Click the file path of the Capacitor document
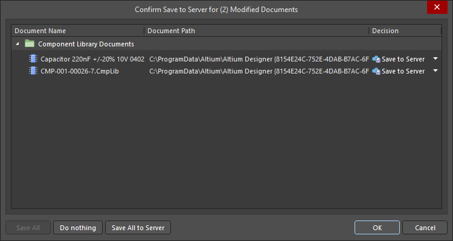Image resolution: width=453 pixels, height=241 pixels. click(x=259, y=59)
